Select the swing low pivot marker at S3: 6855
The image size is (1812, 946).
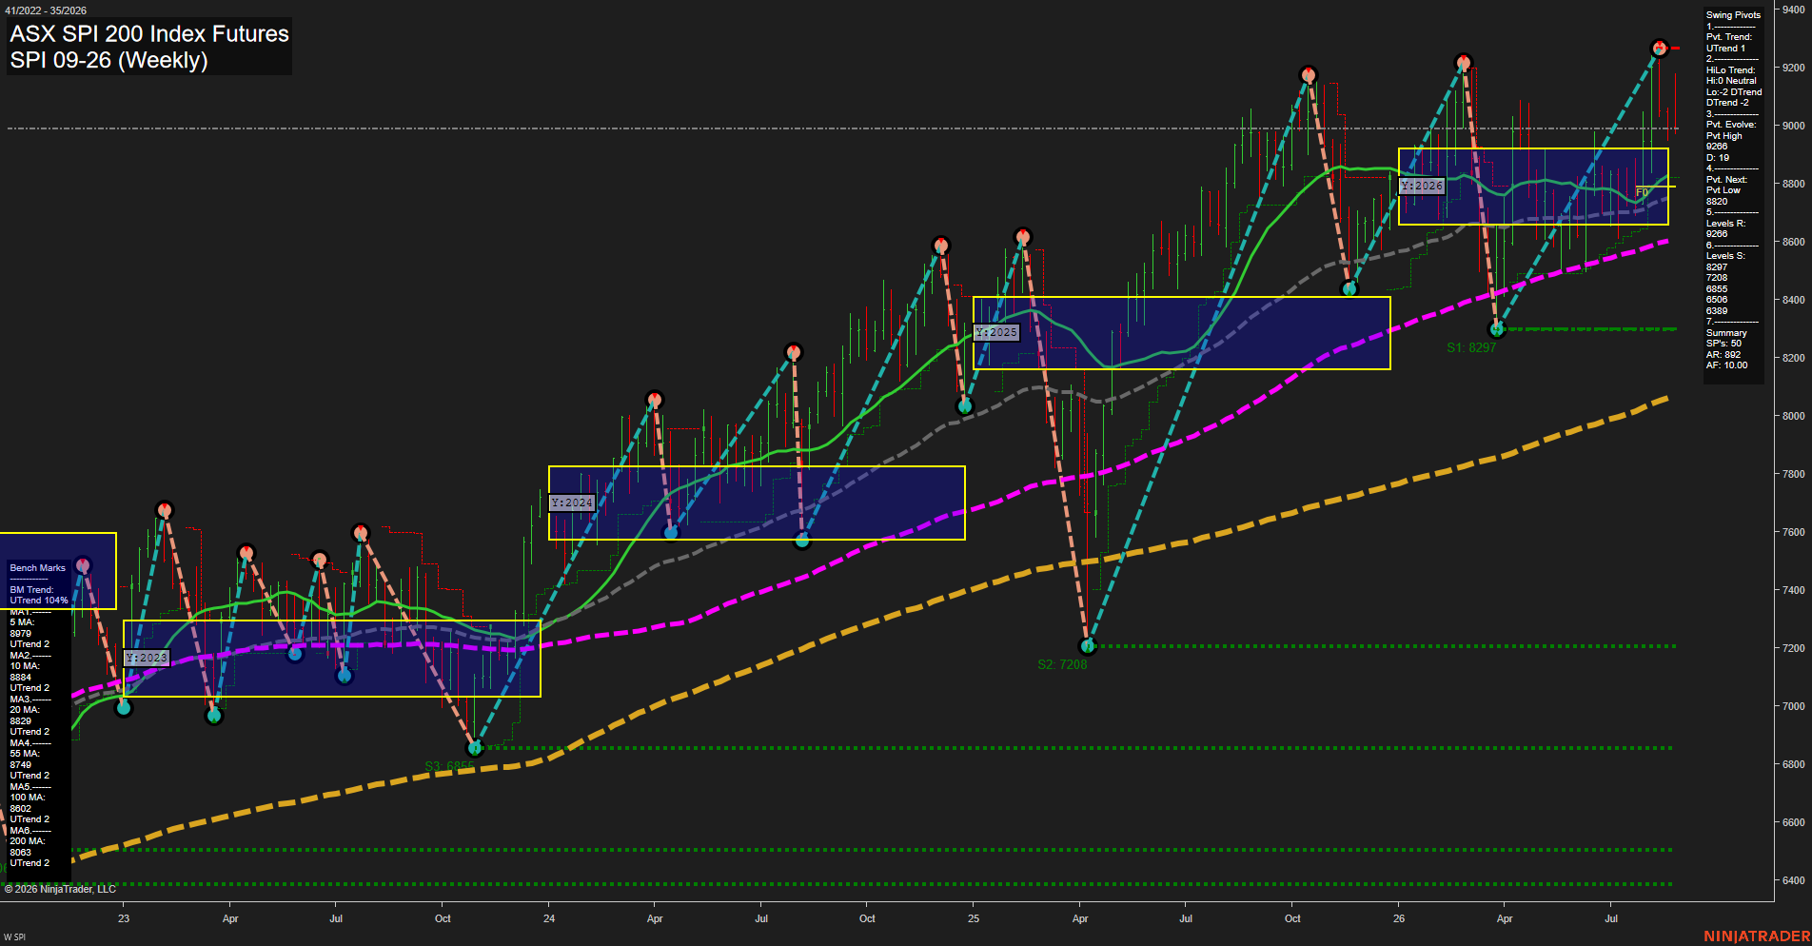click(x=476, y=748)
